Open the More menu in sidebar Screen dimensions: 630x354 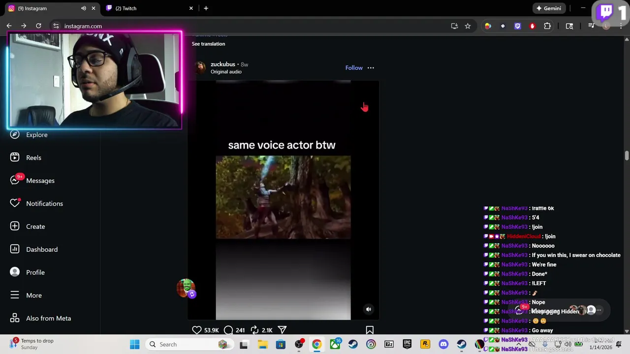pyautogui.click(x=27, y=295)
